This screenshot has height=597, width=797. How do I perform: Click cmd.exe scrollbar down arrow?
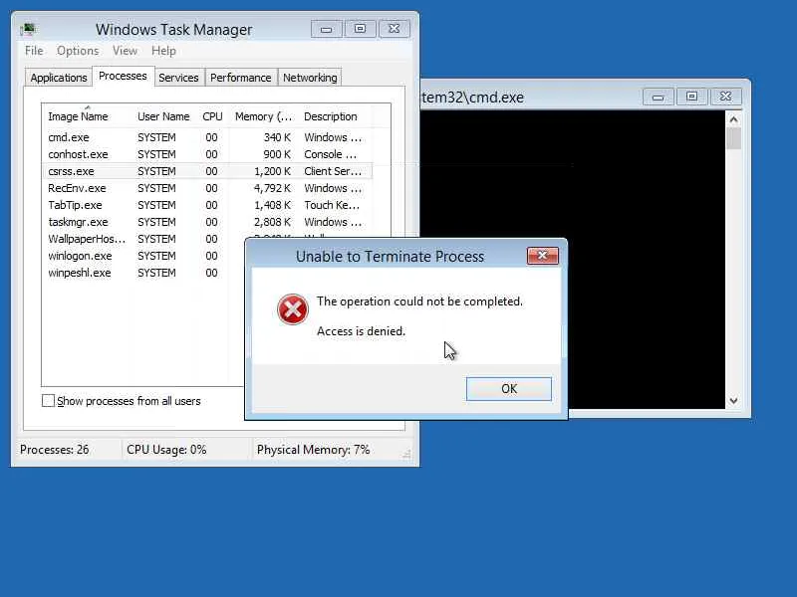733,401
